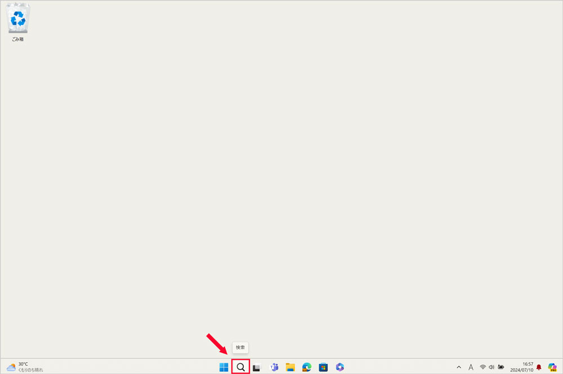Screen dimensions: 563x374
Task: Open the Windows Start menu
Action: pos(224,367)
